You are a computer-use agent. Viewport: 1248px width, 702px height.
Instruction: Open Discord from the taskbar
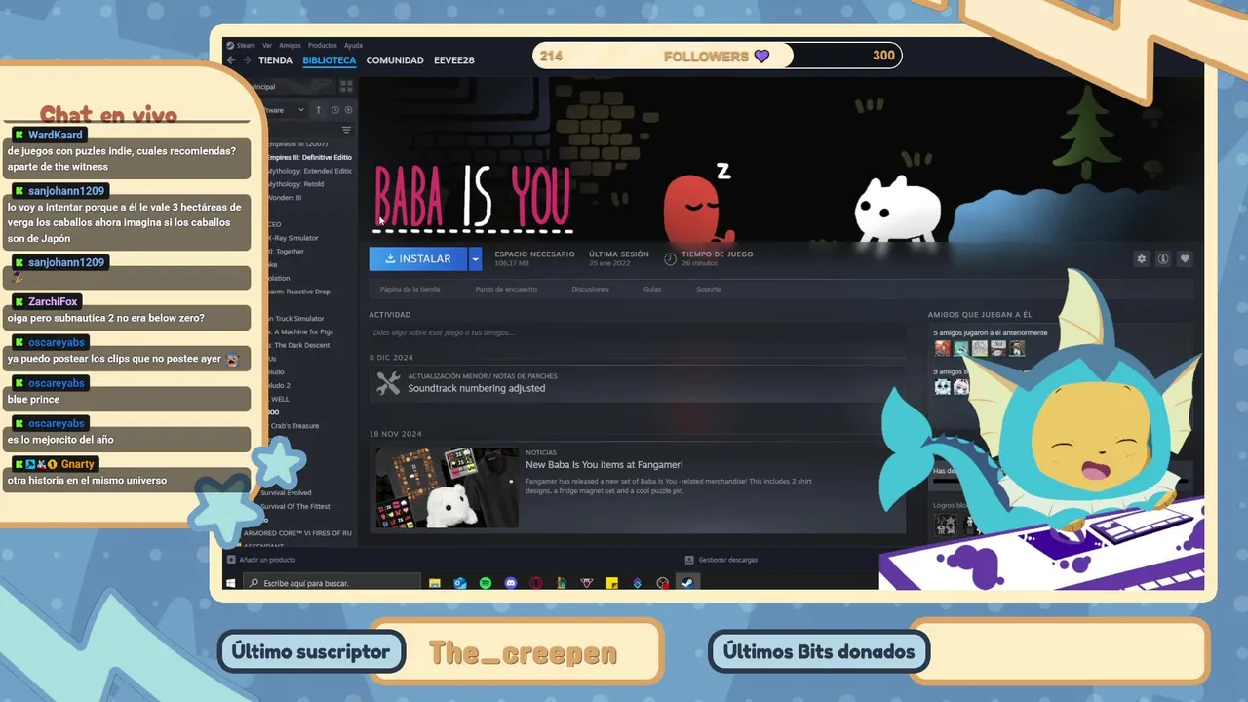coord(511,583)
